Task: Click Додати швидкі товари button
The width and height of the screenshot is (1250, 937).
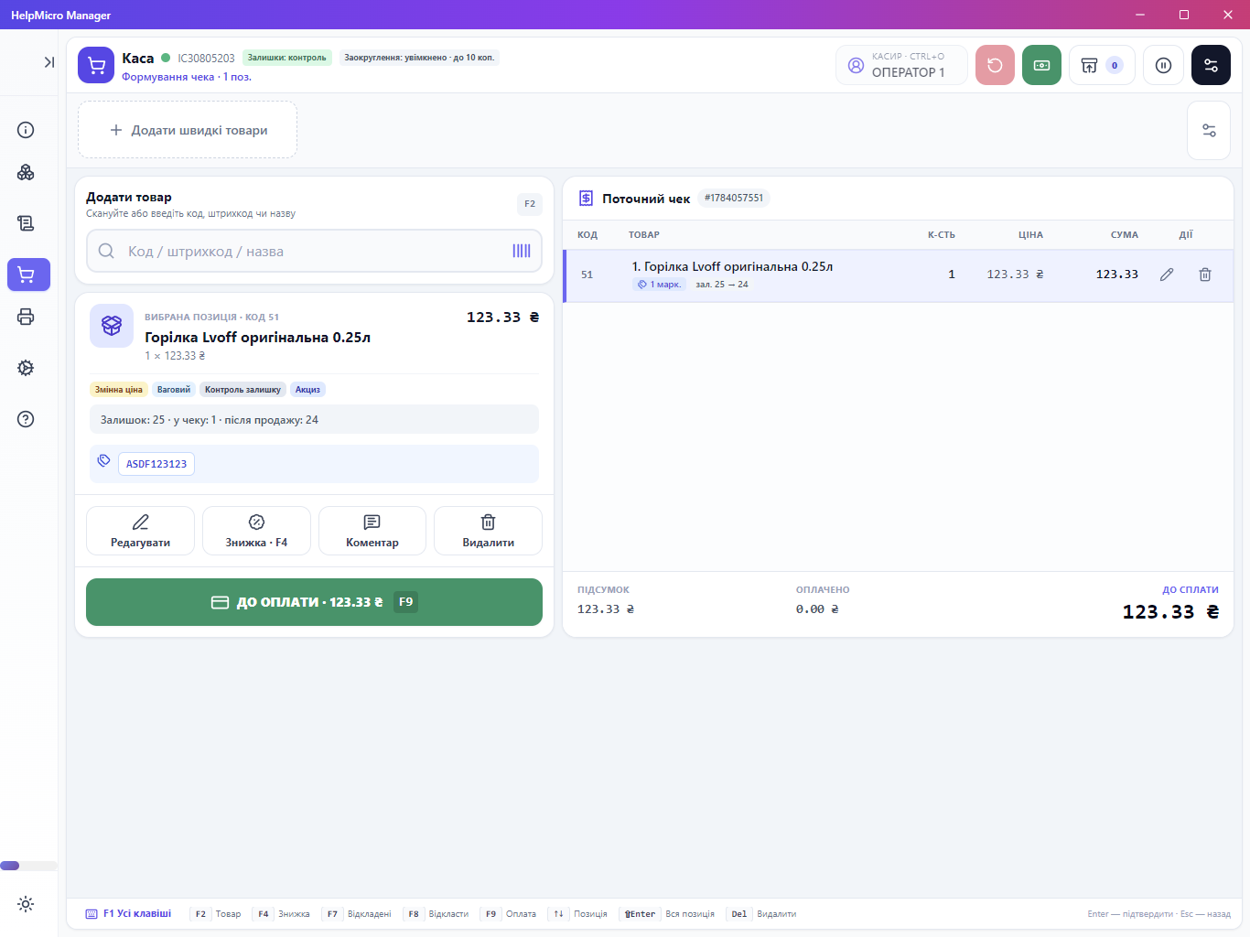Action: [188, 130]
